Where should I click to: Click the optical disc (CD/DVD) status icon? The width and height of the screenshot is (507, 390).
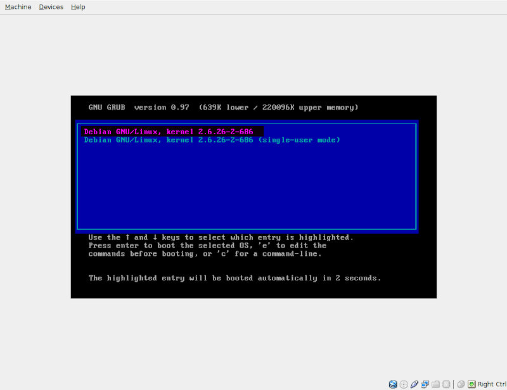pyautogui.click(x=404, y=384)
